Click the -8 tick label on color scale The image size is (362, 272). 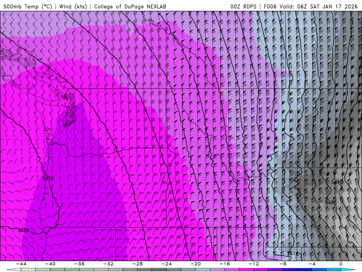pyautogui.click(x=283, y=264)
